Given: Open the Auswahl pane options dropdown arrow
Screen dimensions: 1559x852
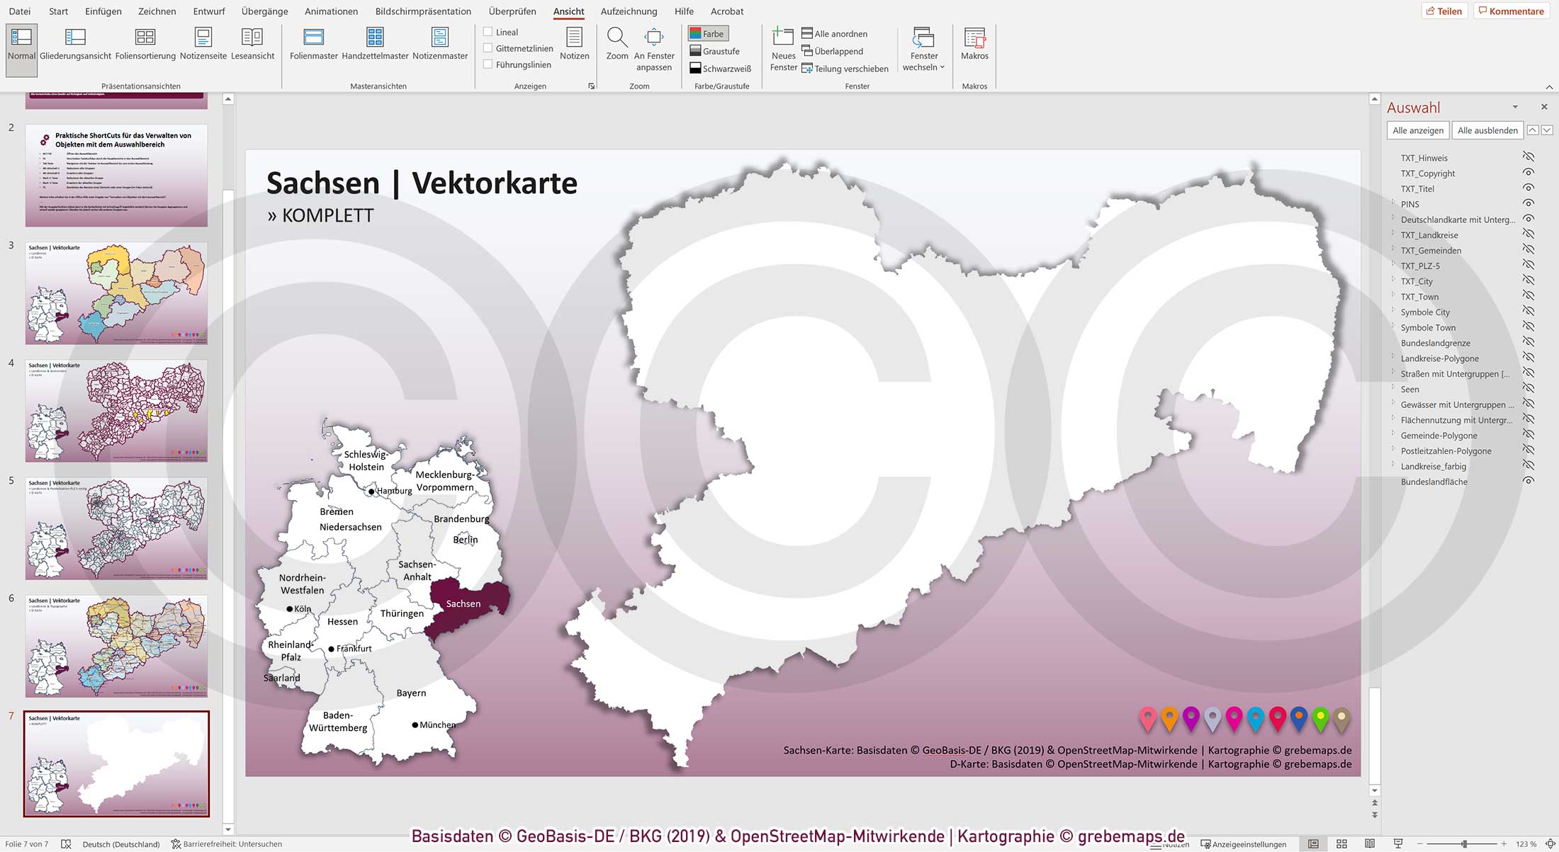Looking at the screenshot, I should 1515,107.
